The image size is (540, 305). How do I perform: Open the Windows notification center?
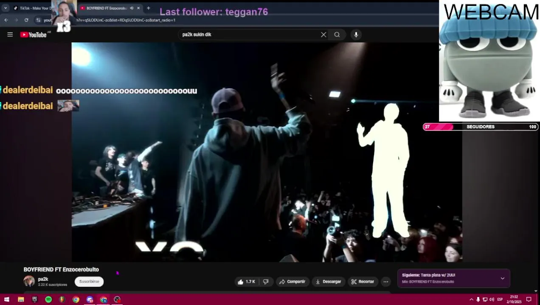point(529,299)
